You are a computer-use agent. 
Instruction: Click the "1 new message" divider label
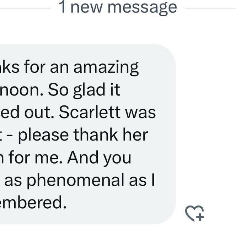coord(118,7)
